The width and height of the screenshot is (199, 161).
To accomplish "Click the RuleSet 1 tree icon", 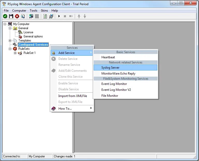I will (x=20, y=53).
